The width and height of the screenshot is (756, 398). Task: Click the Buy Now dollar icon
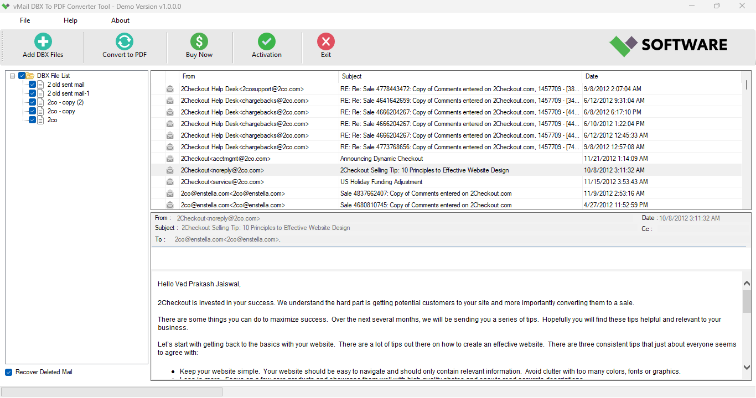(x=199, y=41)
